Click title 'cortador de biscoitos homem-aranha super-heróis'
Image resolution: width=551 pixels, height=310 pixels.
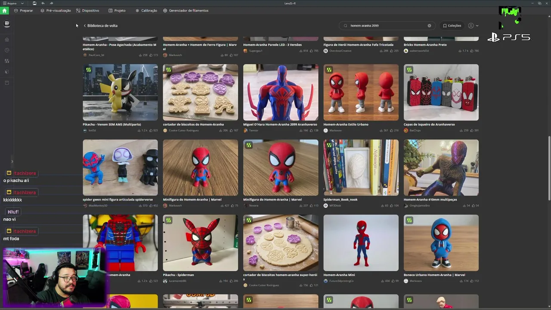click(x=280, y=277)
